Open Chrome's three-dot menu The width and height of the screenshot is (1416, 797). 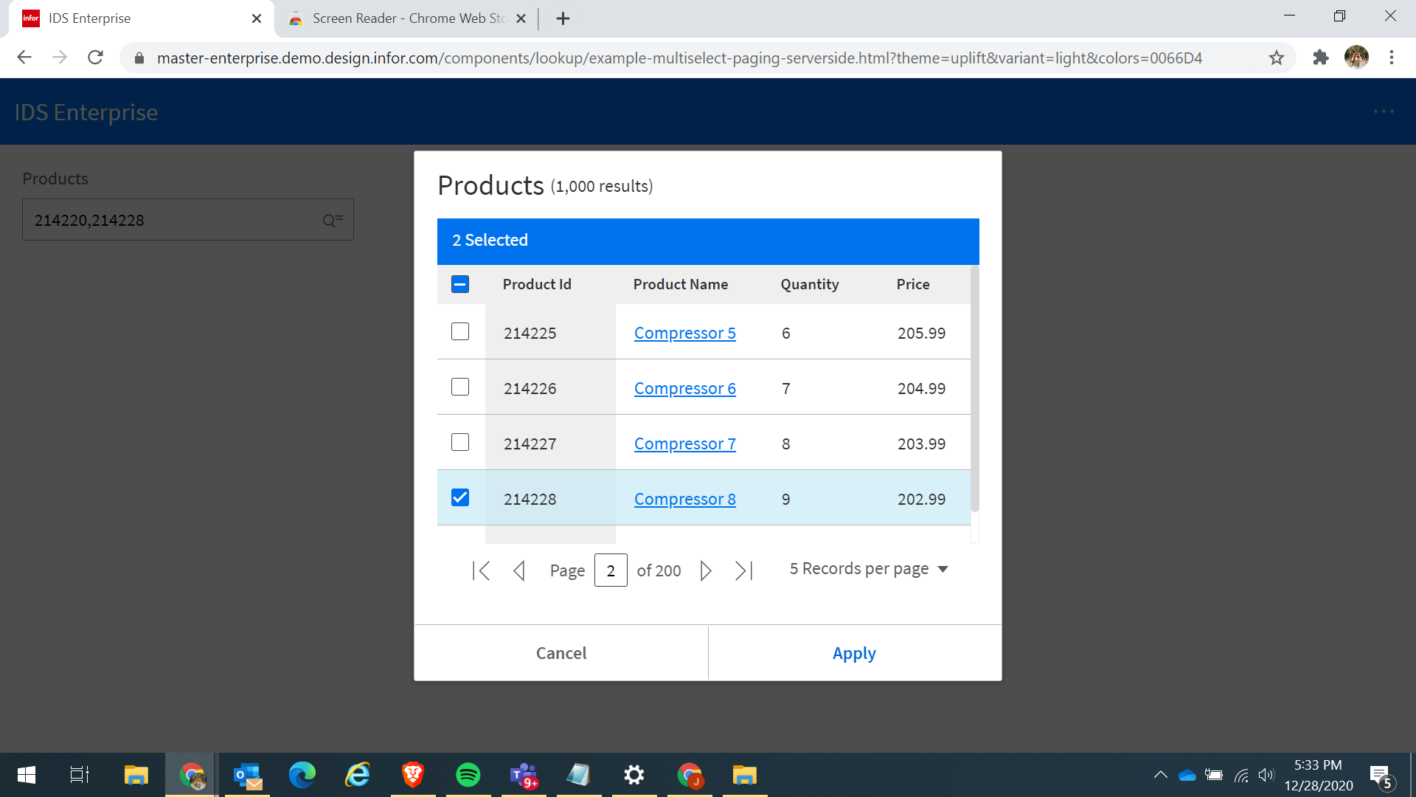point(1392,58)
